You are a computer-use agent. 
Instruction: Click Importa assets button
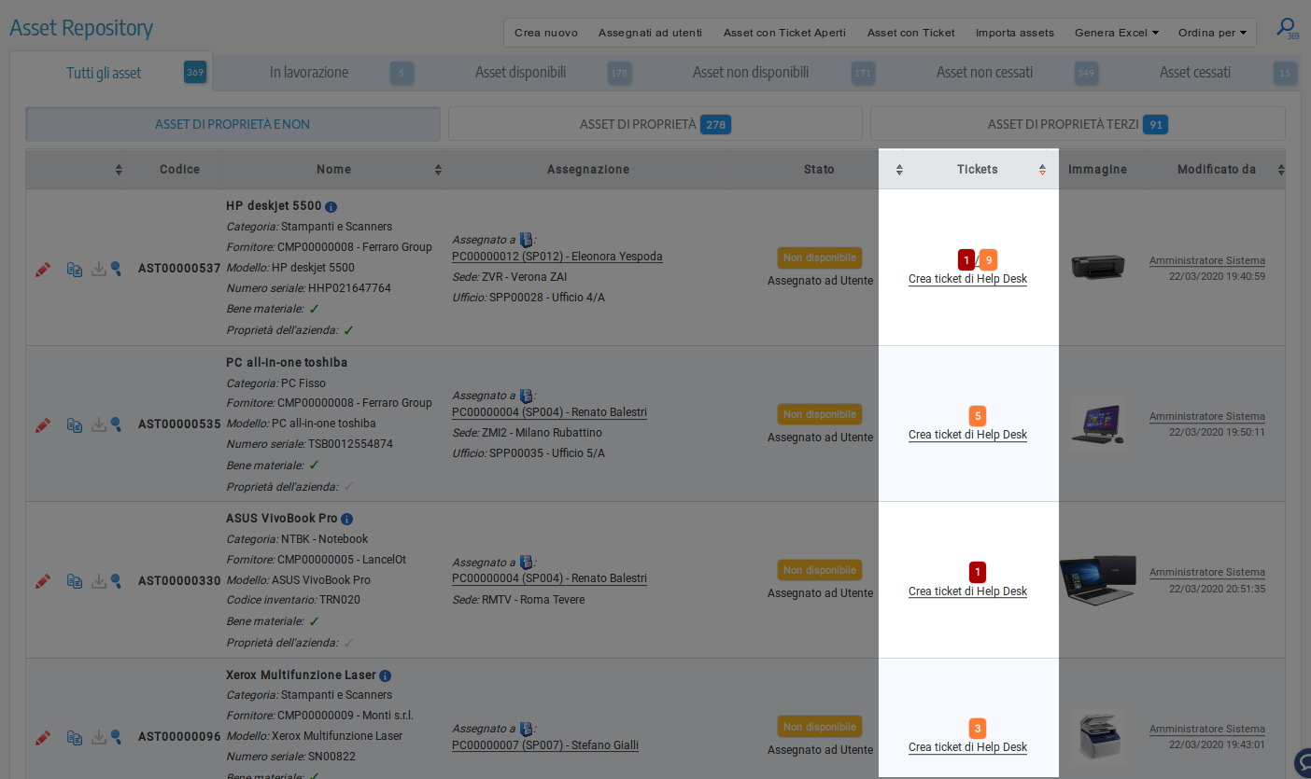click(x=1015, y=33)
